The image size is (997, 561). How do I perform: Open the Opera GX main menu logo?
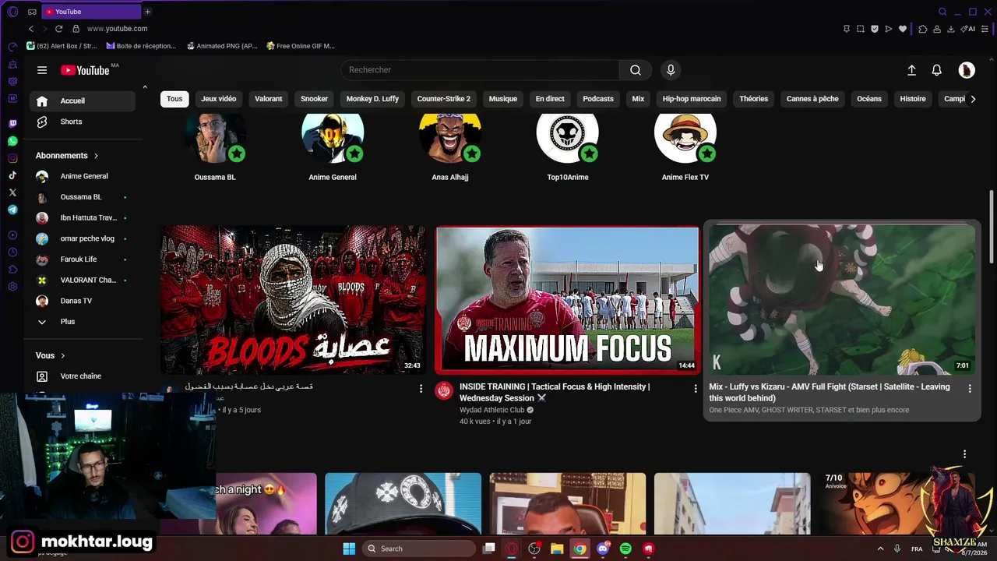pos(12,12)
